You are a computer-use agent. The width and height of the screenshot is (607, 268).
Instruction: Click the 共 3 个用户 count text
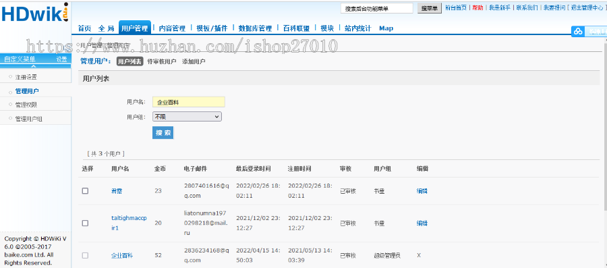point(106,154)
